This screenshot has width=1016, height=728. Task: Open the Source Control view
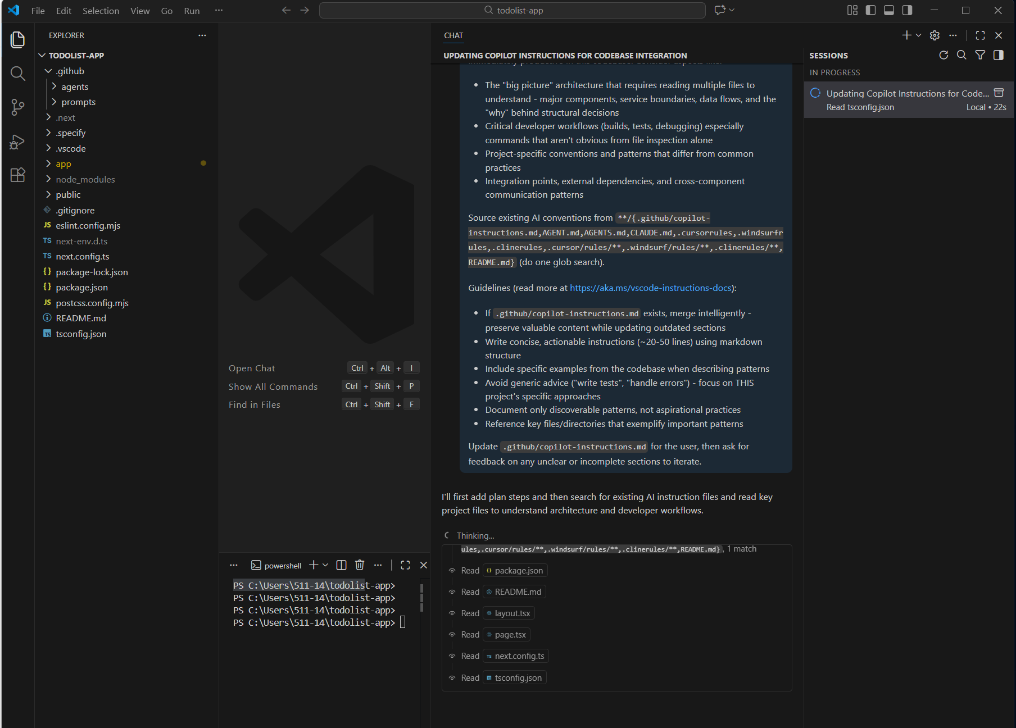coord(17,107)
